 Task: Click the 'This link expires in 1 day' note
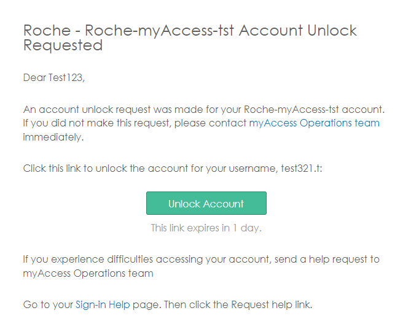point(206,228)
